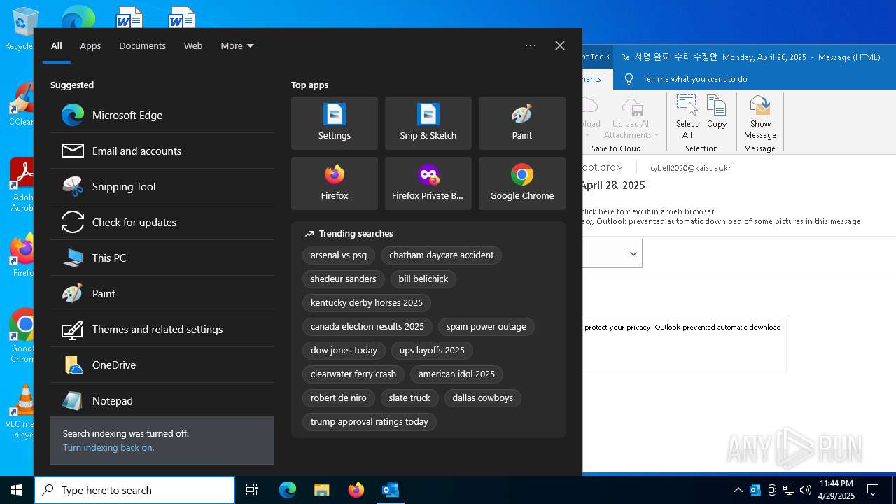896x504 pixels.
Task: Open Firefox from the taskbar
Action: 356,490
